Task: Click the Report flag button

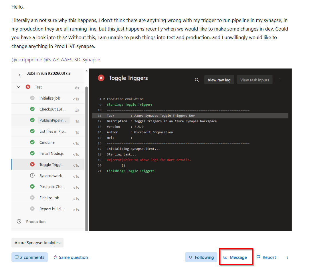Action: point(266,257)
